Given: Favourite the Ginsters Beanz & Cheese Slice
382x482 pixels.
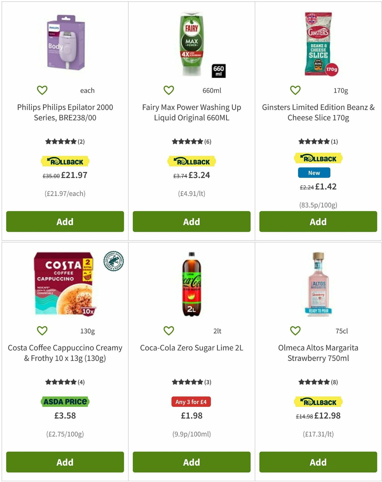Looking at the screenshot, I should 295,90.
